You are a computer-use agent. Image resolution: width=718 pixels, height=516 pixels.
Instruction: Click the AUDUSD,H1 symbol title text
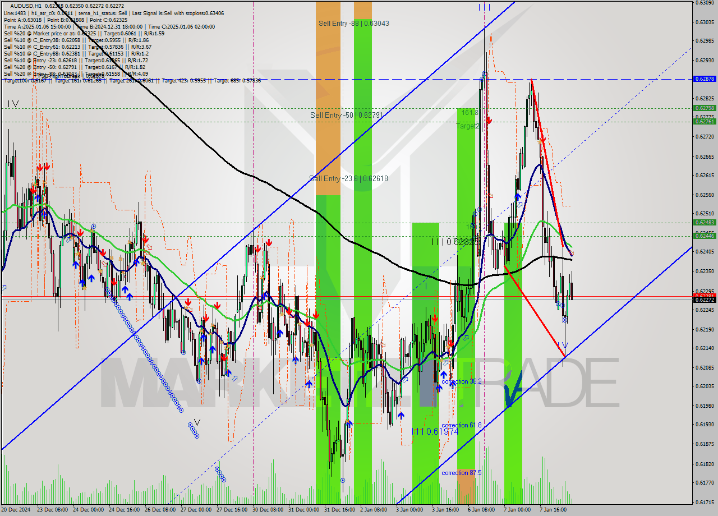click(x=26, y=6)
